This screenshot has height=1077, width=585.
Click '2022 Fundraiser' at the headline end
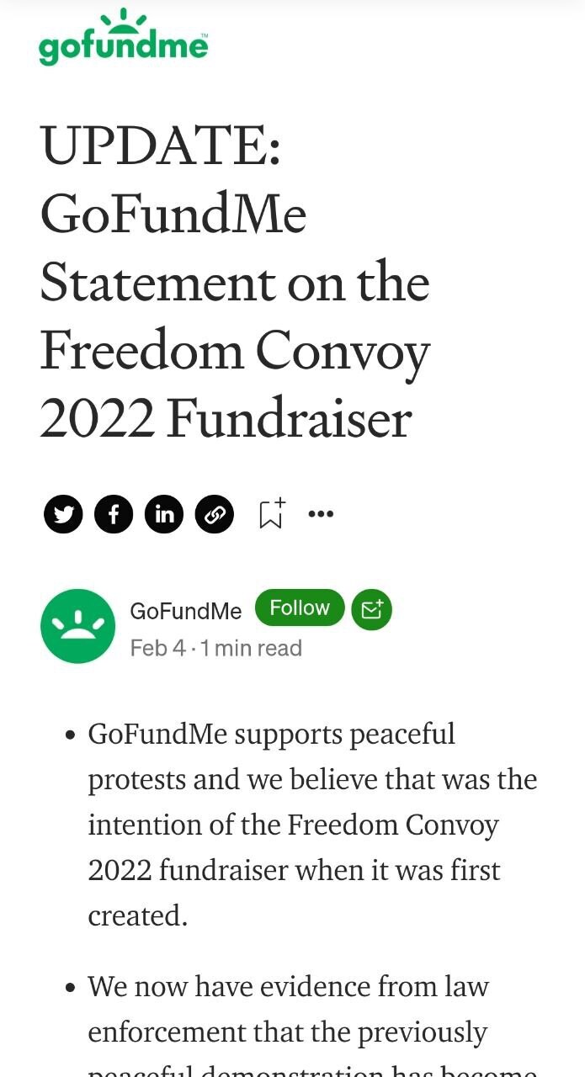pyautogui.click(x=226, y=419)
